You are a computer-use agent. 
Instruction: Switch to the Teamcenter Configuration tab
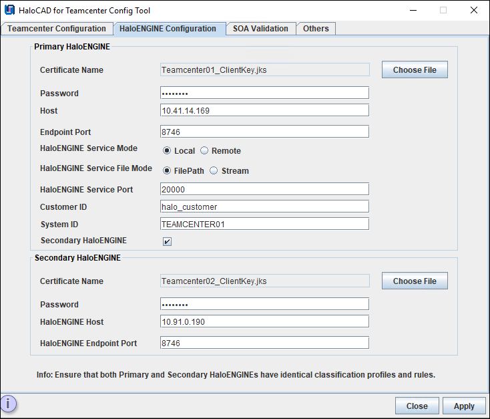tap(57, 29)
